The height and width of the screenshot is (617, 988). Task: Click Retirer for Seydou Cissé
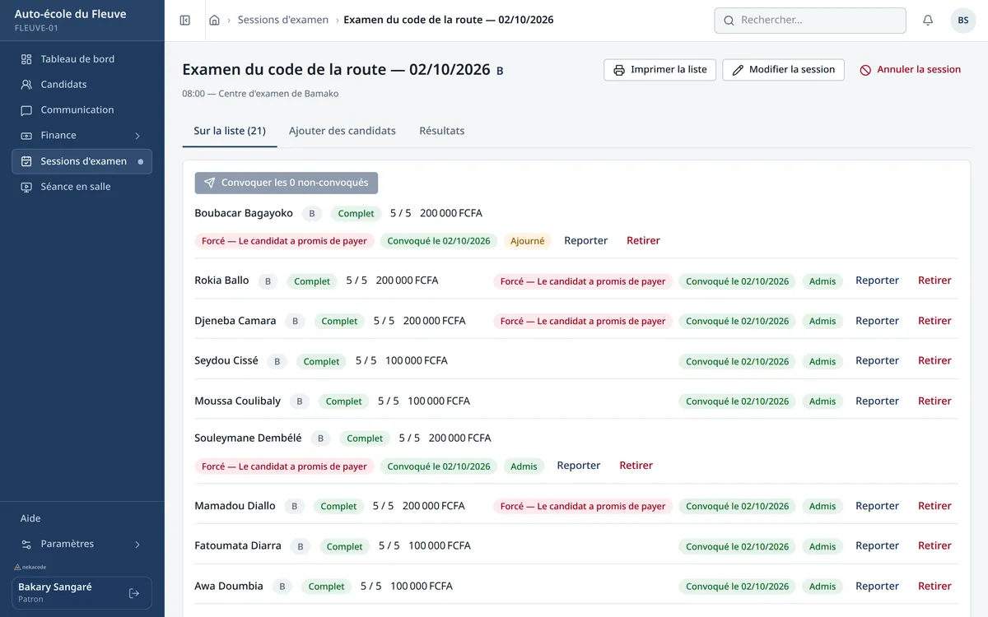tap(934, 361)
